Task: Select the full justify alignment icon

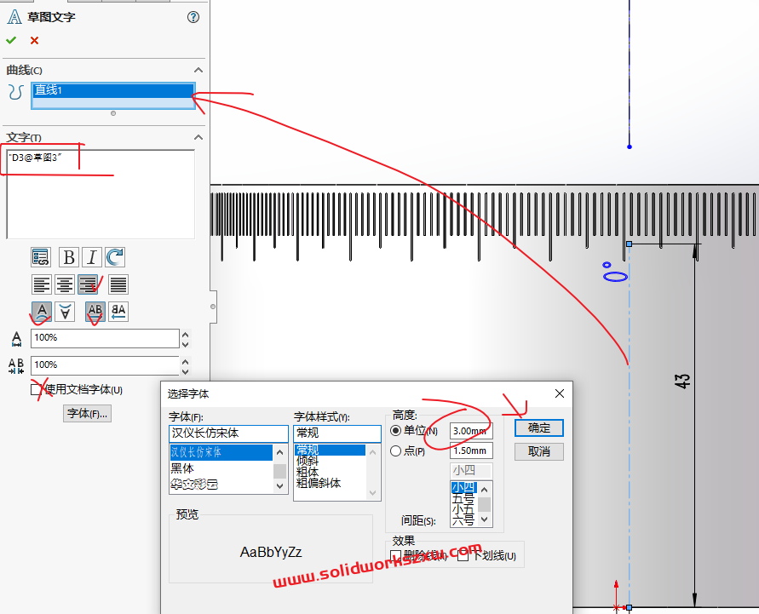Action: pos(118,284)
